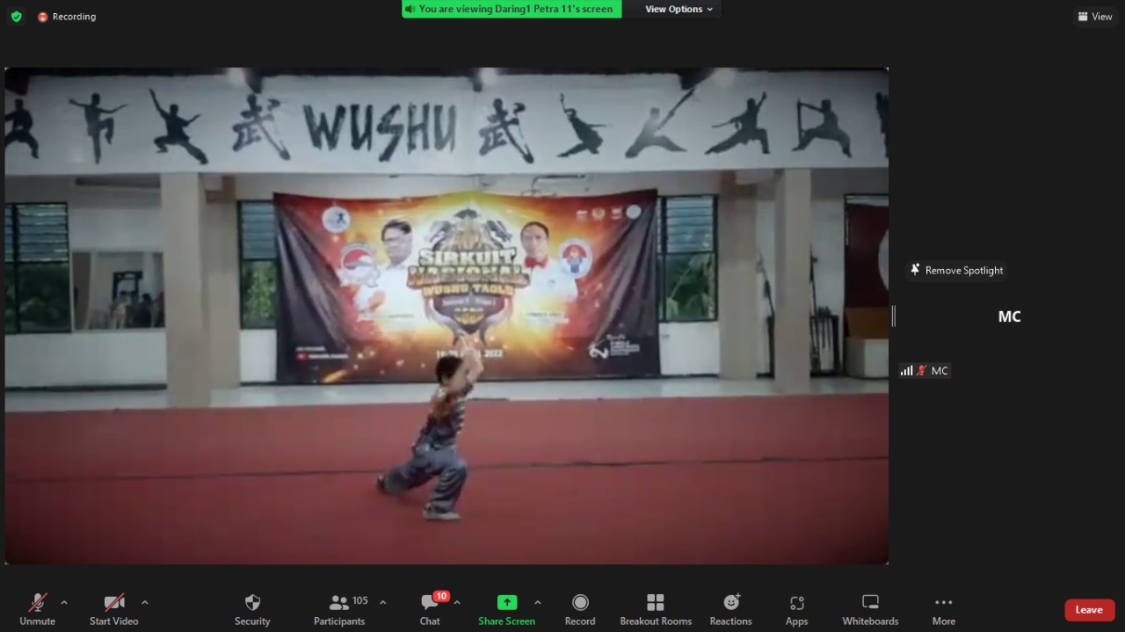Open the Chat panel
The height and width of the screenshot is (632, 1125).
click(x=430, y=609)
